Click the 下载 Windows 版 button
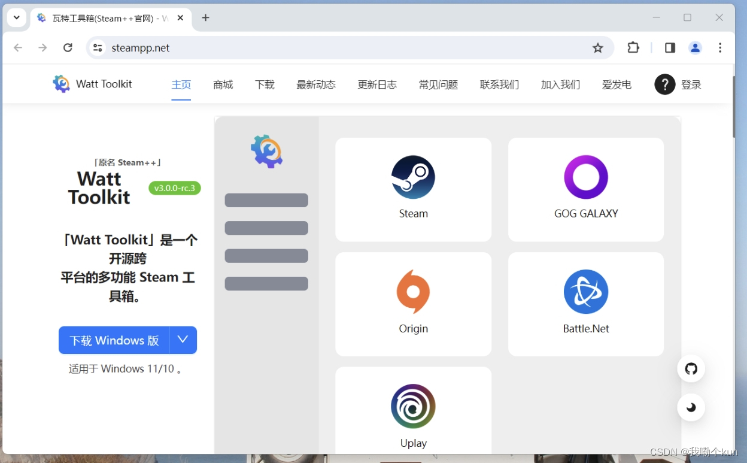747x463 pixels. click(114, 340)
